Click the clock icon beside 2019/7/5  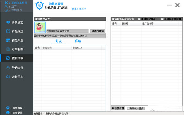point(6,10)
